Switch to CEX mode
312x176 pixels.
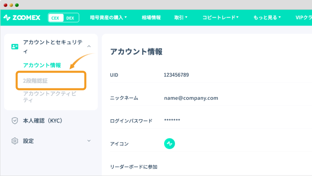pos(56,18)
